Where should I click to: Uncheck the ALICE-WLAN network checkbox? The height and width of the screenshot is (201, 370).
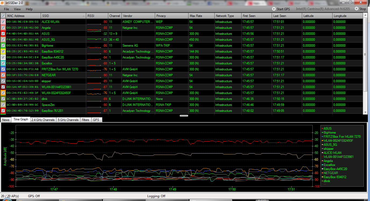pos(3,22)
